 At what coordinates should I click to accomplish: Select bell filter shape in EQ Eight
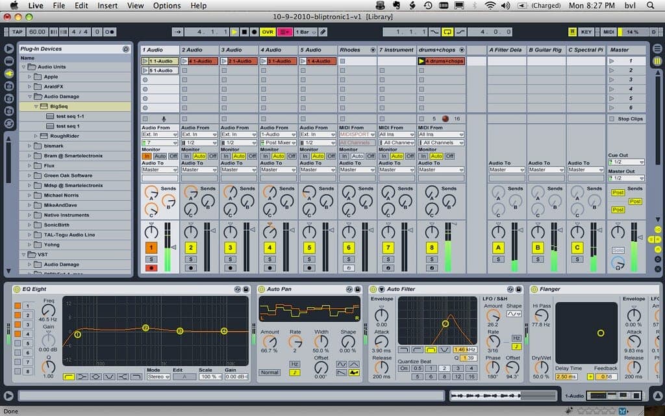point(95,376)
